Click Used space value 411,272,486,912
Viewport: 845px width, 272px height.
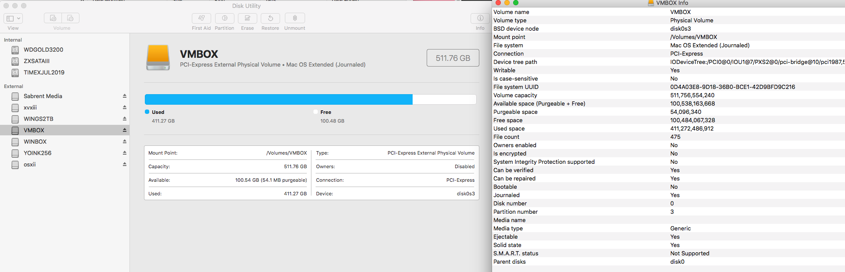(x=692, y=128)
